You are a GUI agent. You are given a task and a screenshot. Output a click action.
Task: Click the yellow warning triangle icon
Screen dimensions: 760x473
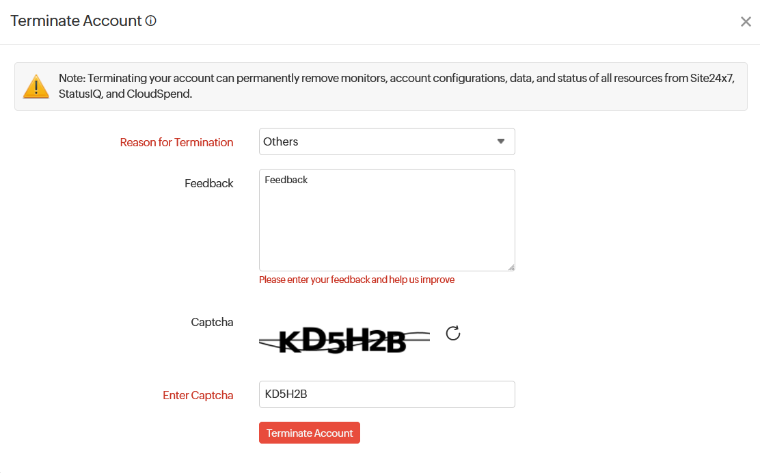click(36, 86)
